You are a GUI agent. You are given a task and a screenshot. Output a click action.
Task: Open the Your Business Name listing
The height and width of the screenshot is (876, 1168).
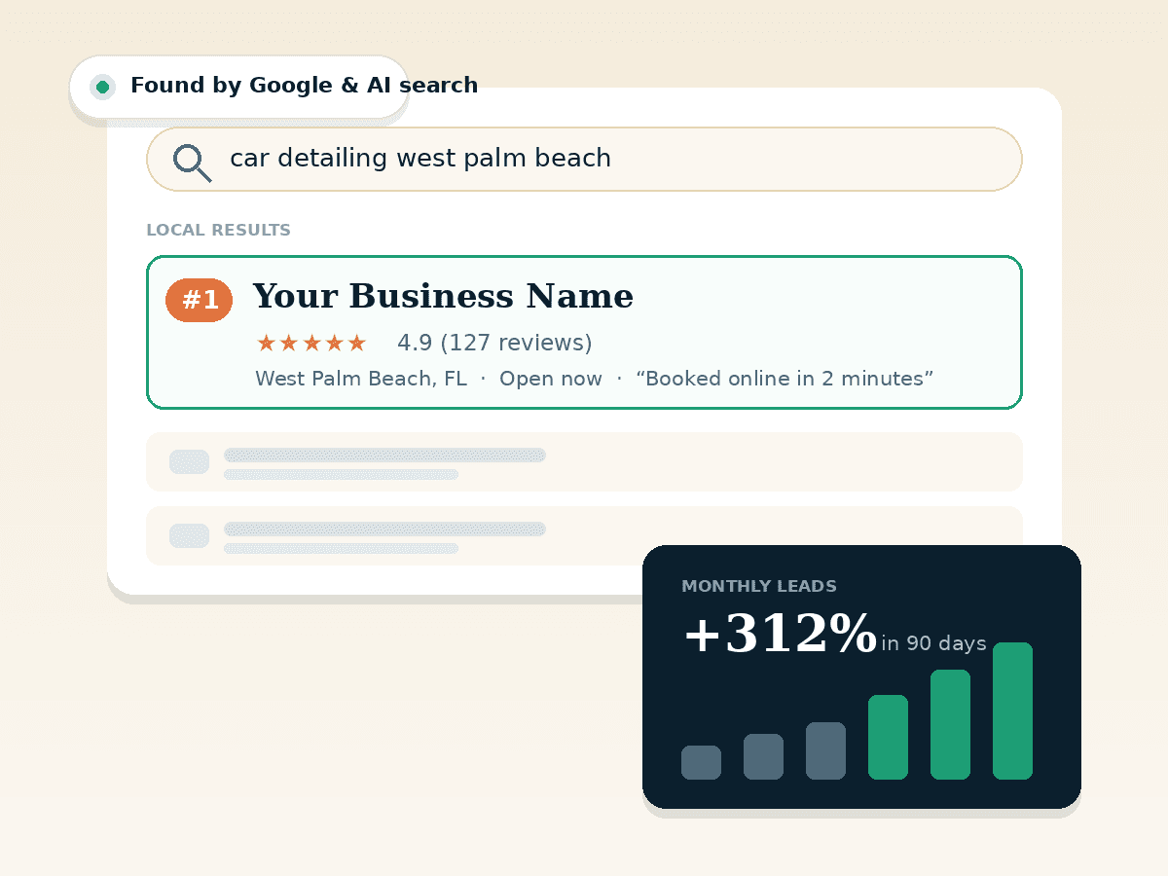click(x=584, y=332)
